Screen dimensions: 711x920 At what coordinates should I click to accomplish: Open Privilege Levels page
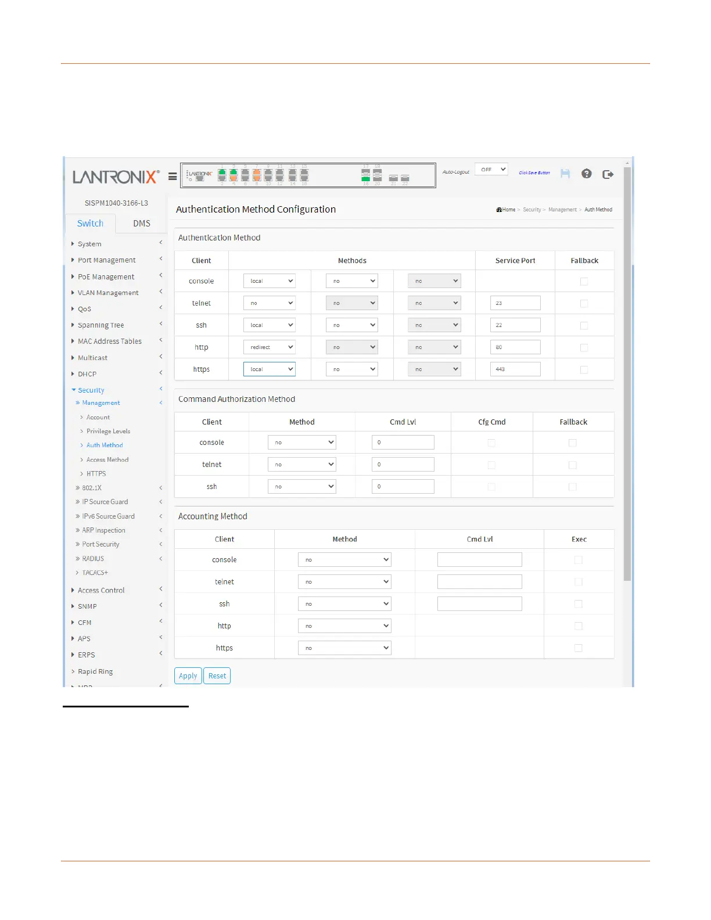pyautogui.click(x=108, y=431)
